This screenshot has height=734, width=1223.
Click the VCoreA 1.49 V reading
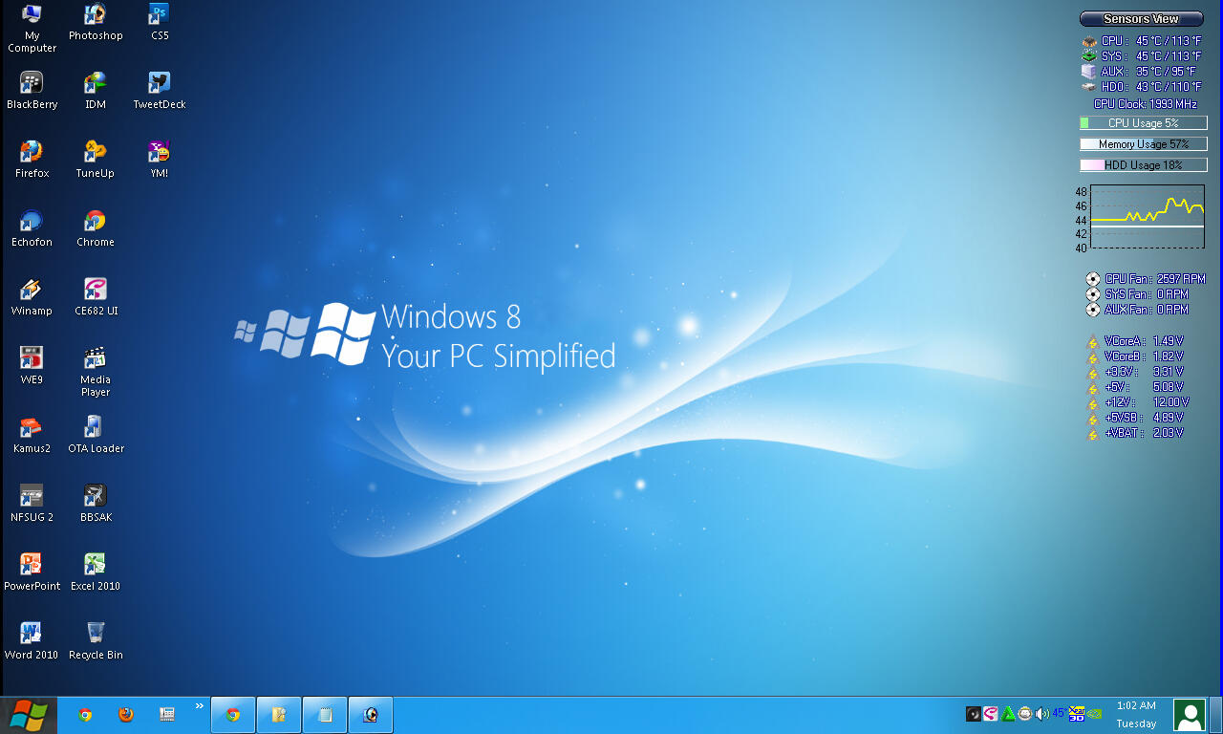click(x=1135, y=341)
